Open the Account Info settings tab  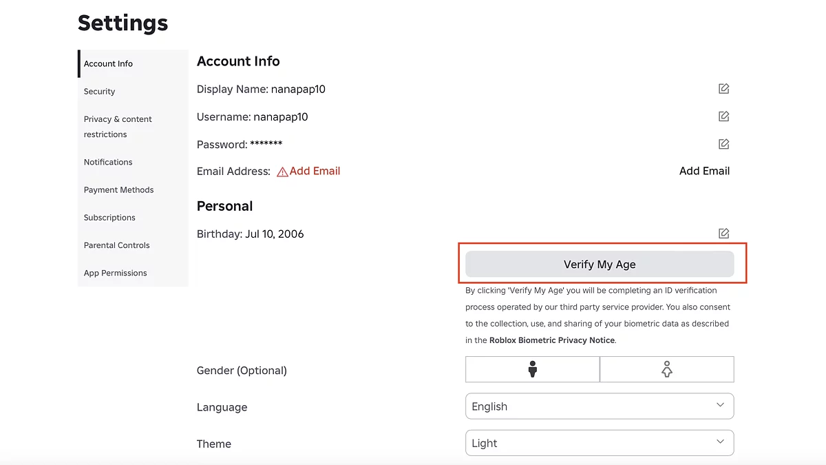[x=133, y=63]
